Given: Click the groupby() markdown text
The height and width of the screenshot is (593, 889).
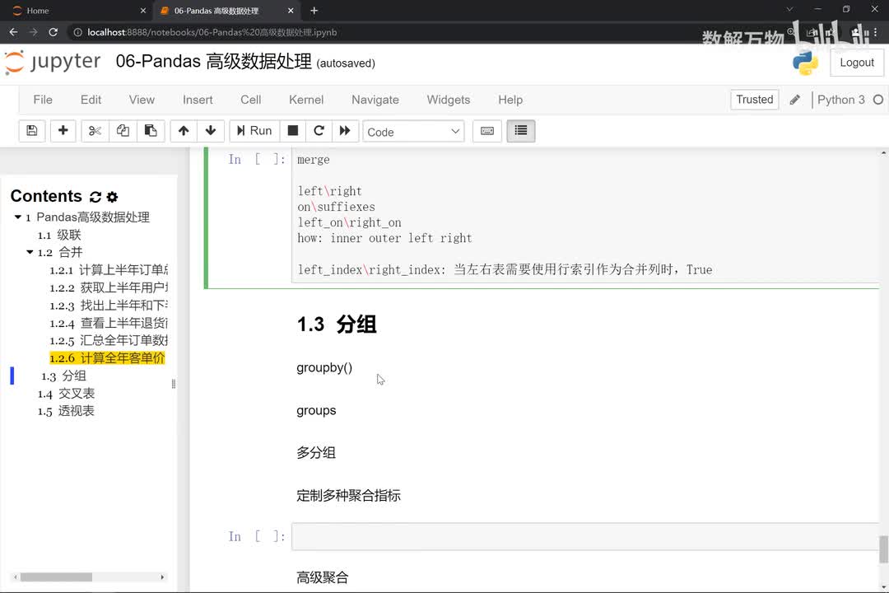Looking at the screenshot, I should click(324, 367).
